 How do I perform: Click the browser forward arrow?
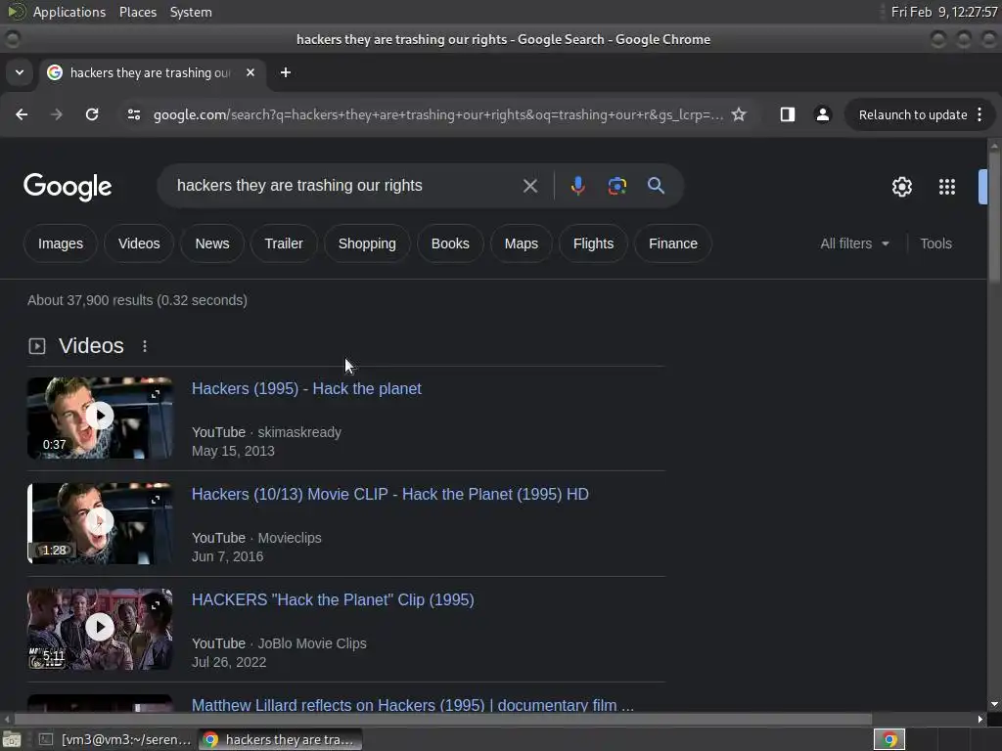point(57,114)
